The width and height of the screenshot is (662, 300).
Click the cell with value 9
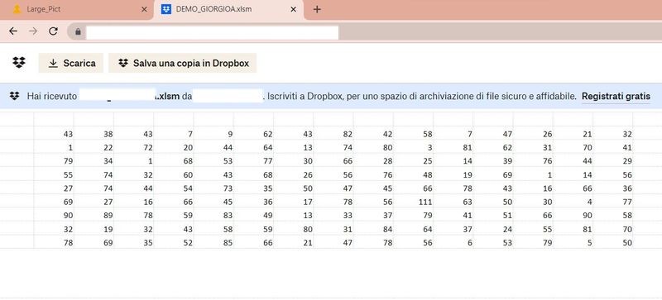pyautogui.click(x=213, y=134)
